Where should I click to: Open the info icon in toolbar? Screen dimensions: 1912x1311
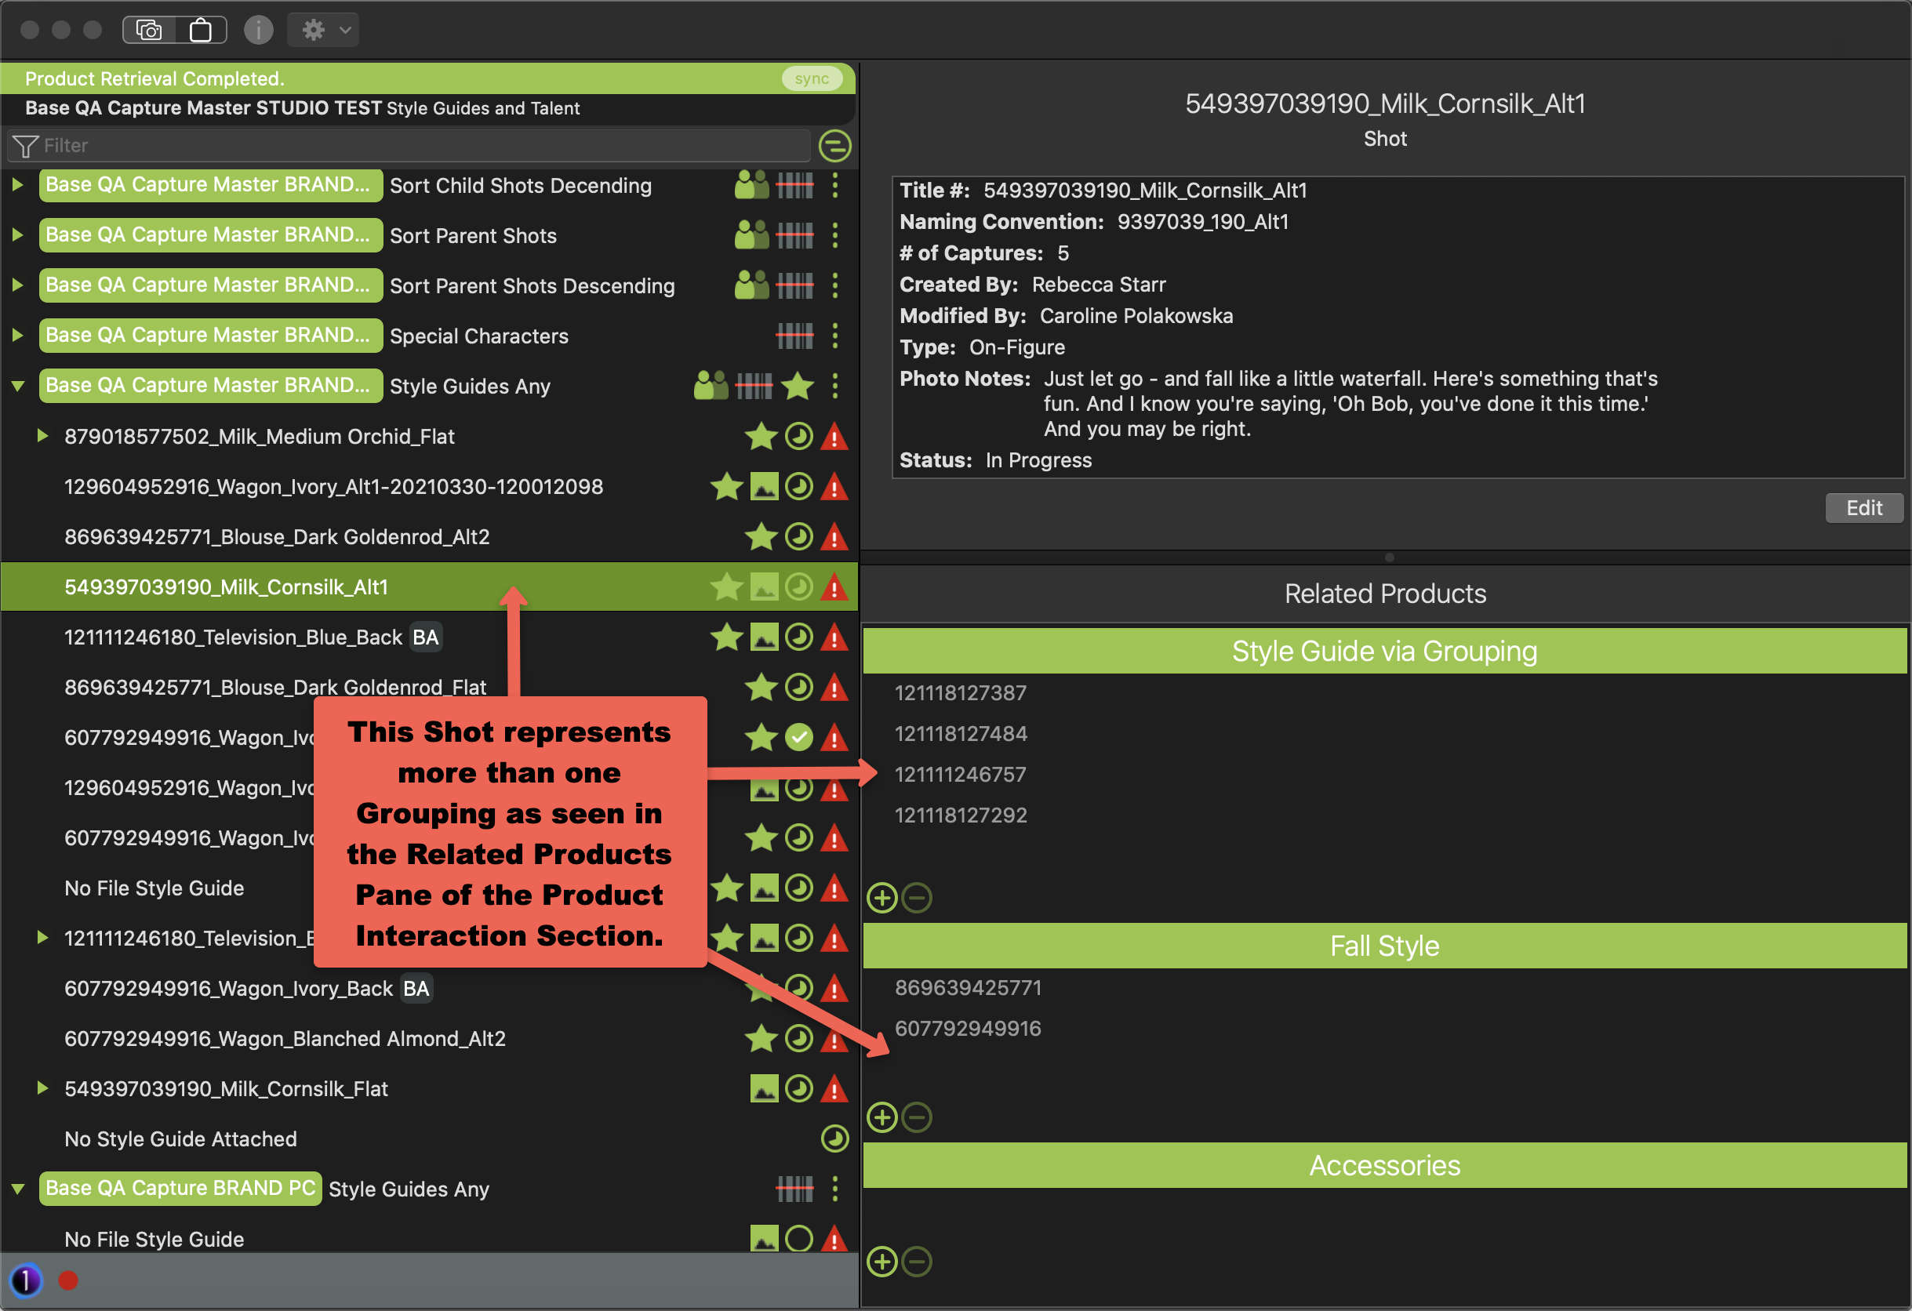click(x=258, y=31)
